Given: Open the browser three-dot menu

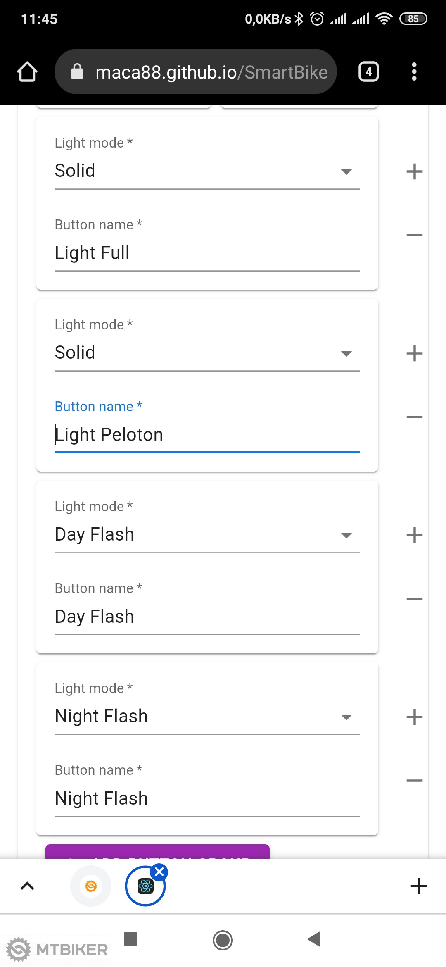Looking at the screenshot, I should pyautogui.click(x=414, y=72).
